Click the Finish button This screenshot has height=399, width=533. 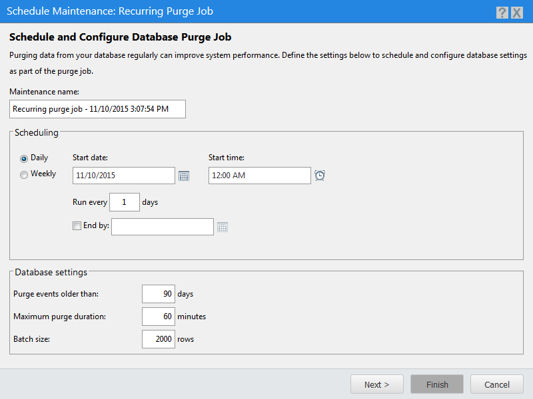(437, 384)
